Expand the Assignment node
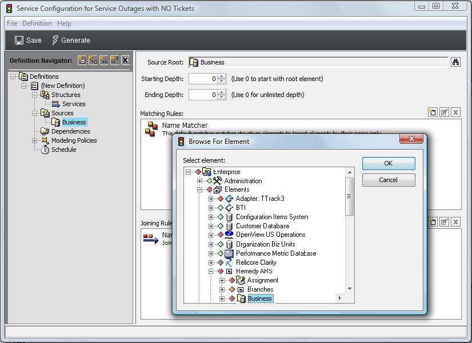Viewport: 472px width, 343px height. click(x=222, y=280)
